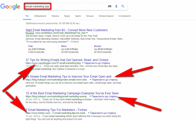
Task: Open the Більше menu
Action: click(90, 16)
